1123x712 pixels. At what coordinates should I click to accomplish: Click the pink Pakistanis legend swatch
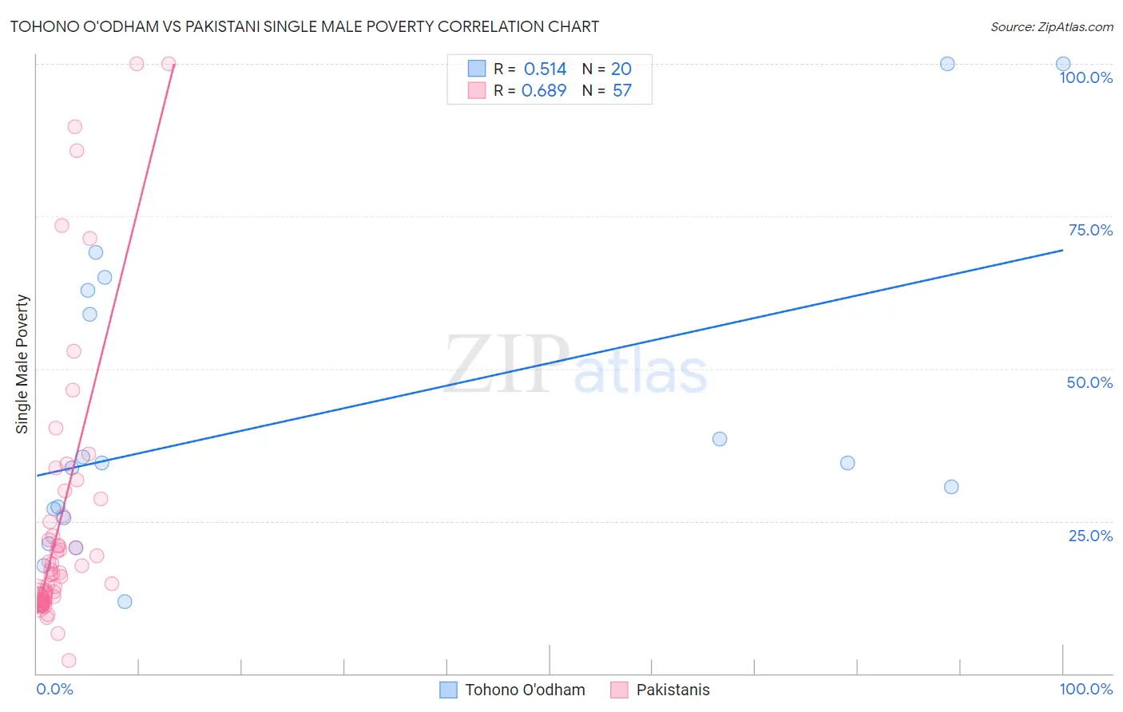620,690
